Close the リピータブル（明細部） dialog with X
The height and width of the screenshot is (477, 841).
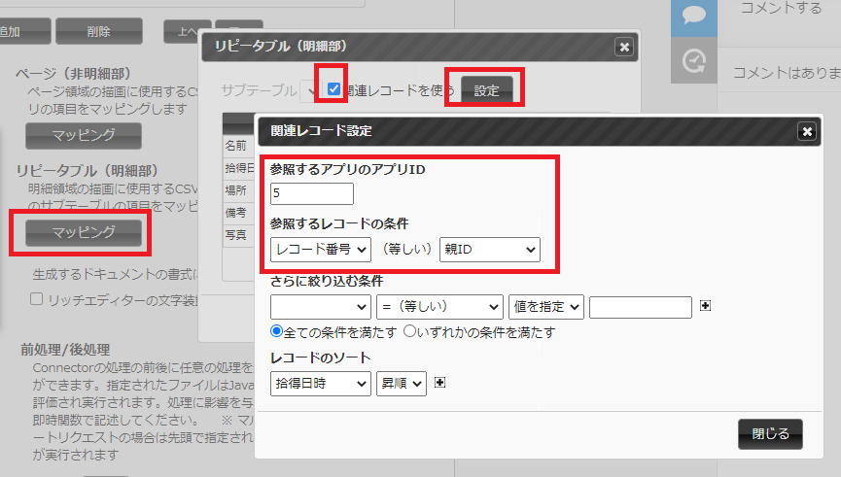[623, 47]
